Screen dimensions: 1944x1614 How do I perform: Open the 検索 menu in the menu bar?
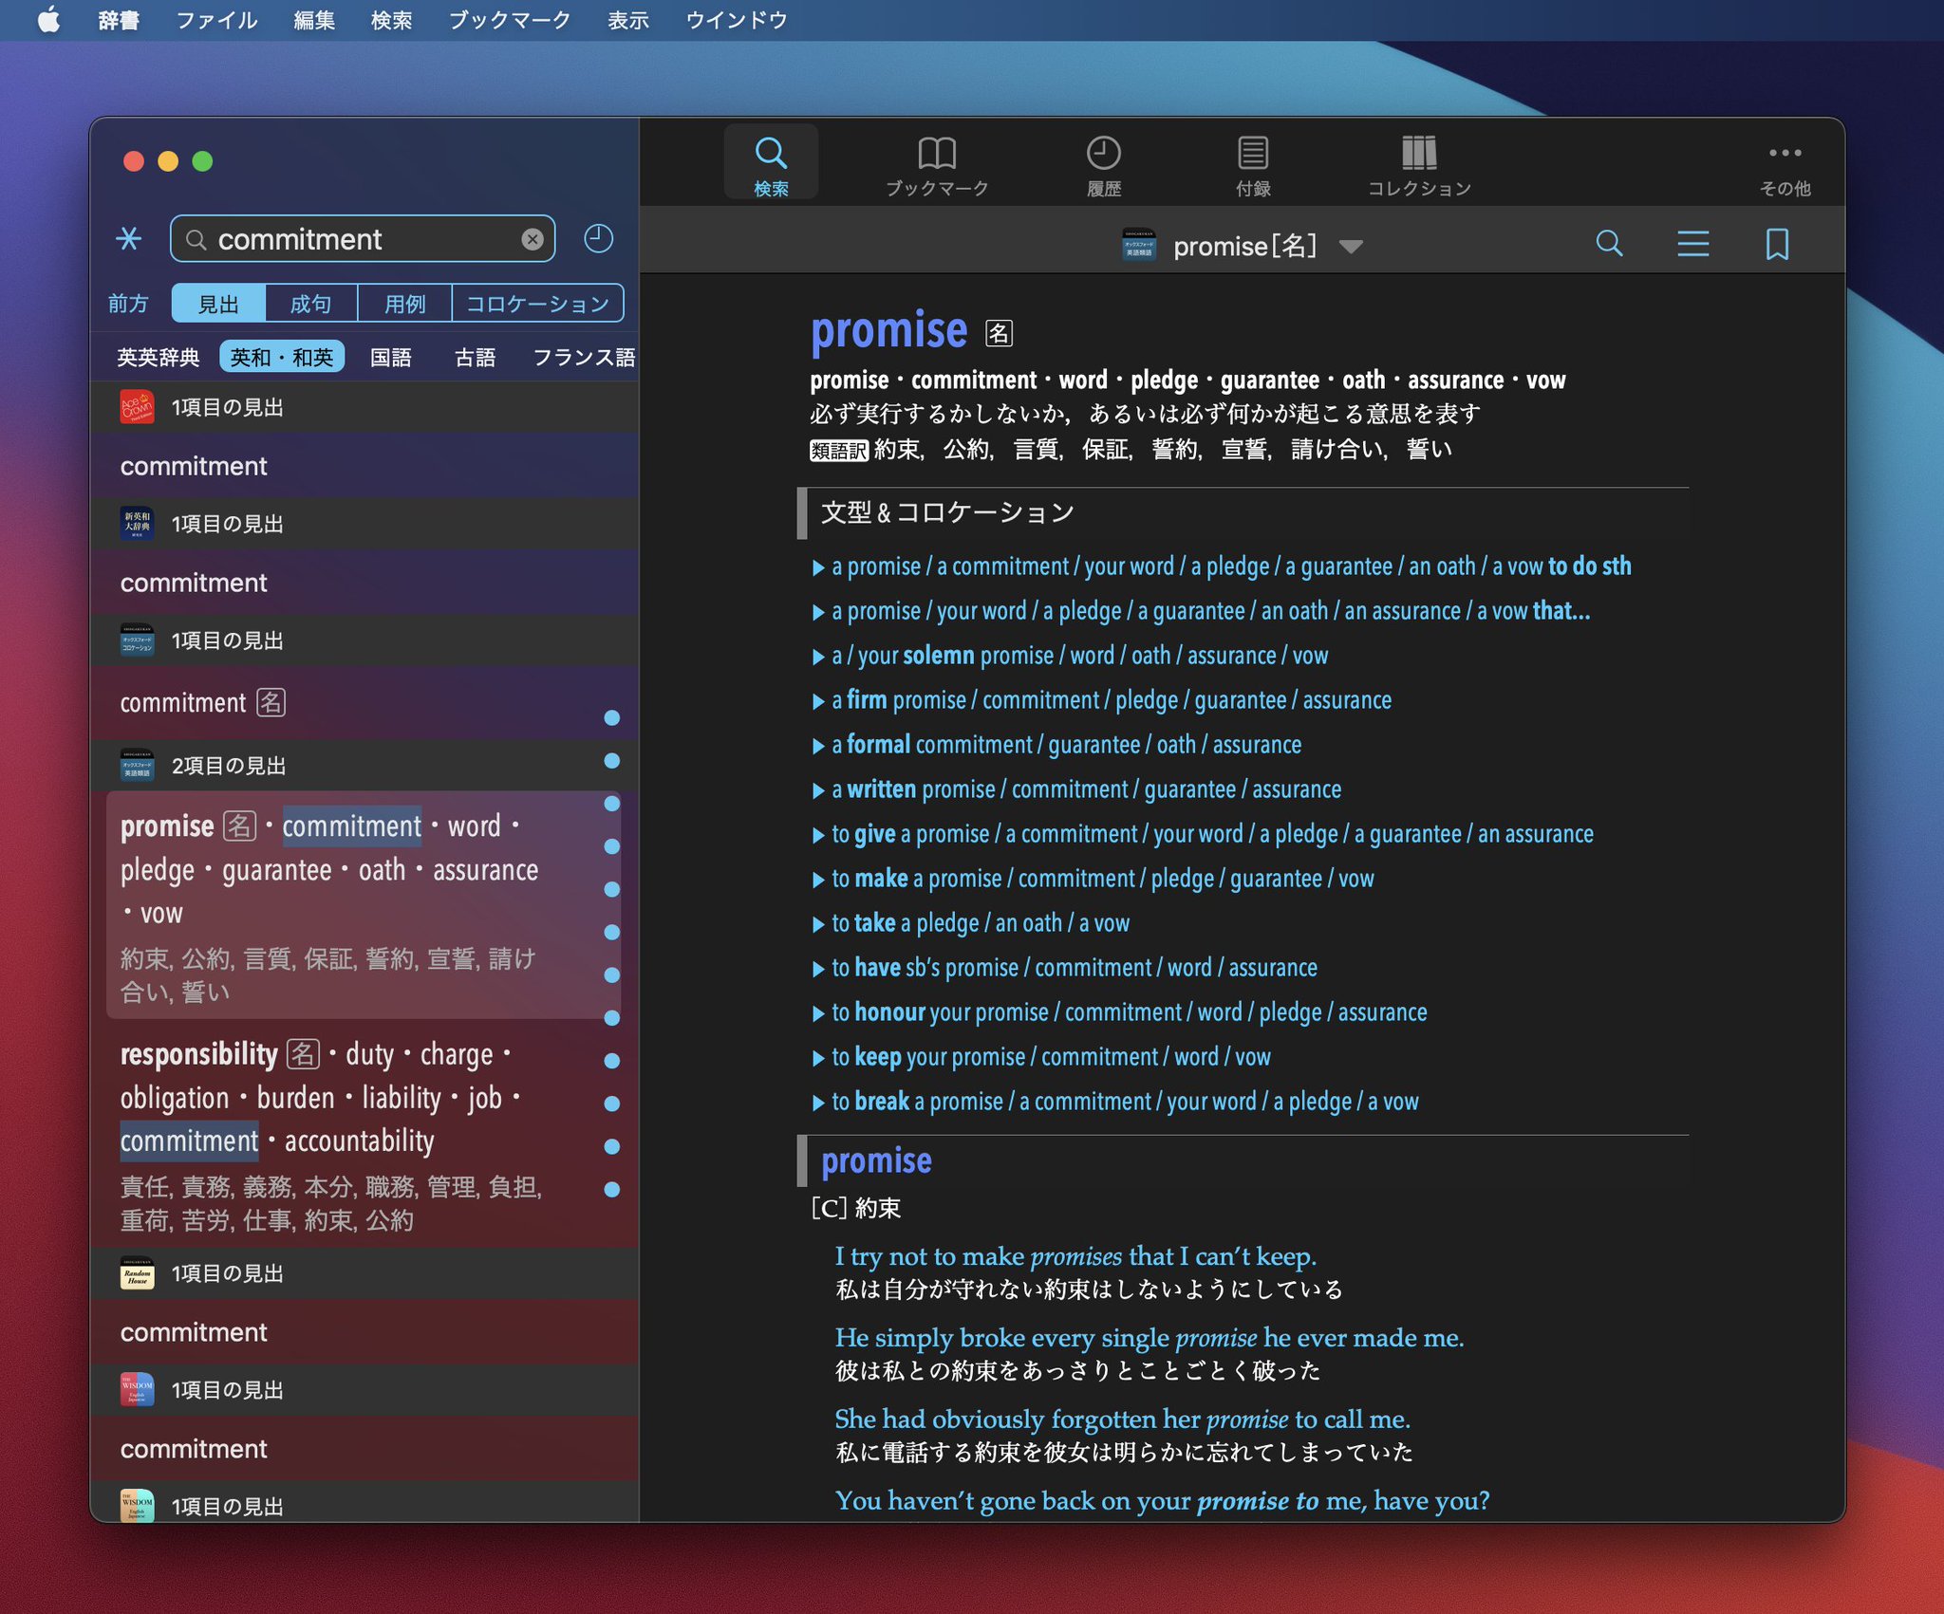click(x=391, y=20)
